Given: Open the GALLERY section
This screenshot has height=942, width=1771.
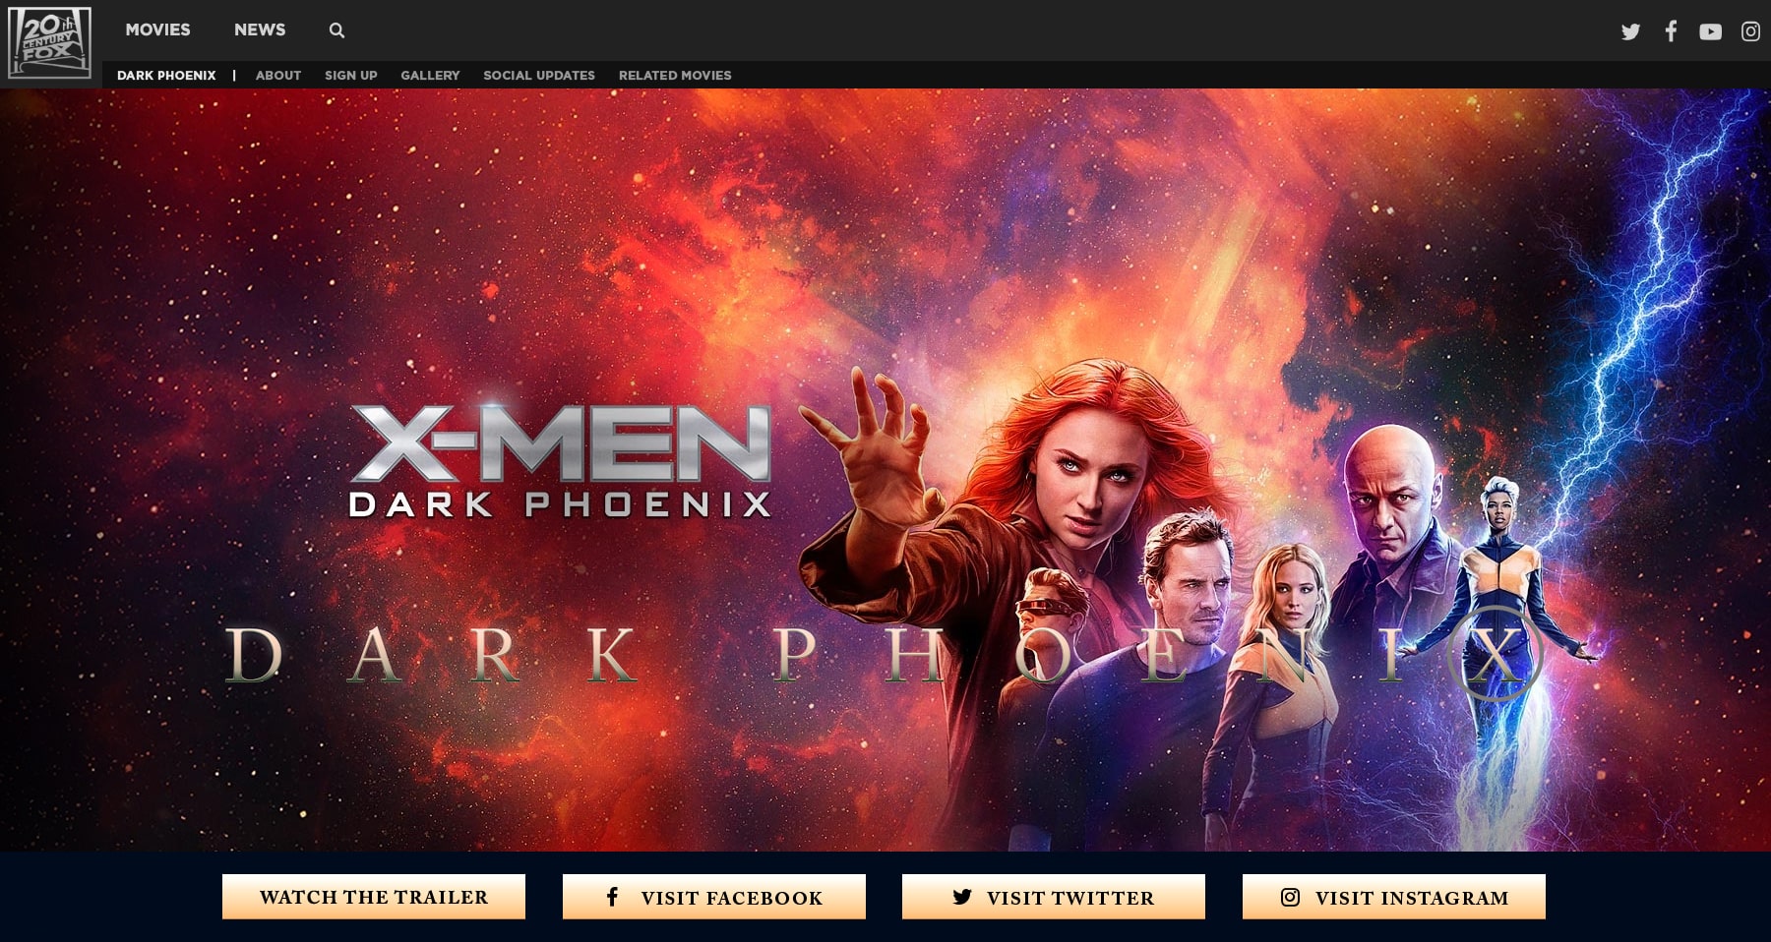Looking at the screenshot, I should tap(430, 75).
